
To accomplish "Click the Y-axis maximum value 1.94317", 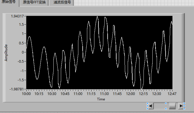I will [17, 16].
